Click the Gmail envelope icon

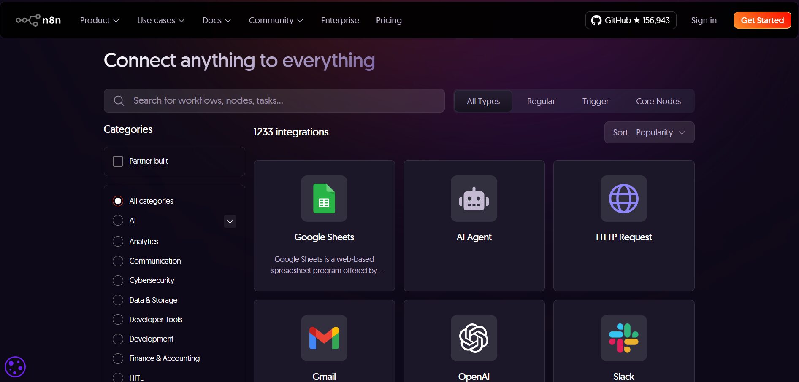pyautogui.click(x=324, y=338)
